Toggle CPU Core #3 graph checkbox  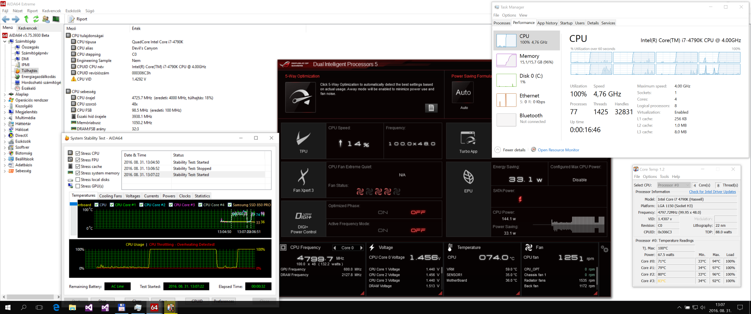171,205
